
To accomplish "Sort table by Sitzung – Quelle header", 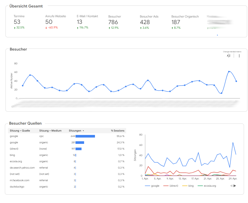I will 20,131.
